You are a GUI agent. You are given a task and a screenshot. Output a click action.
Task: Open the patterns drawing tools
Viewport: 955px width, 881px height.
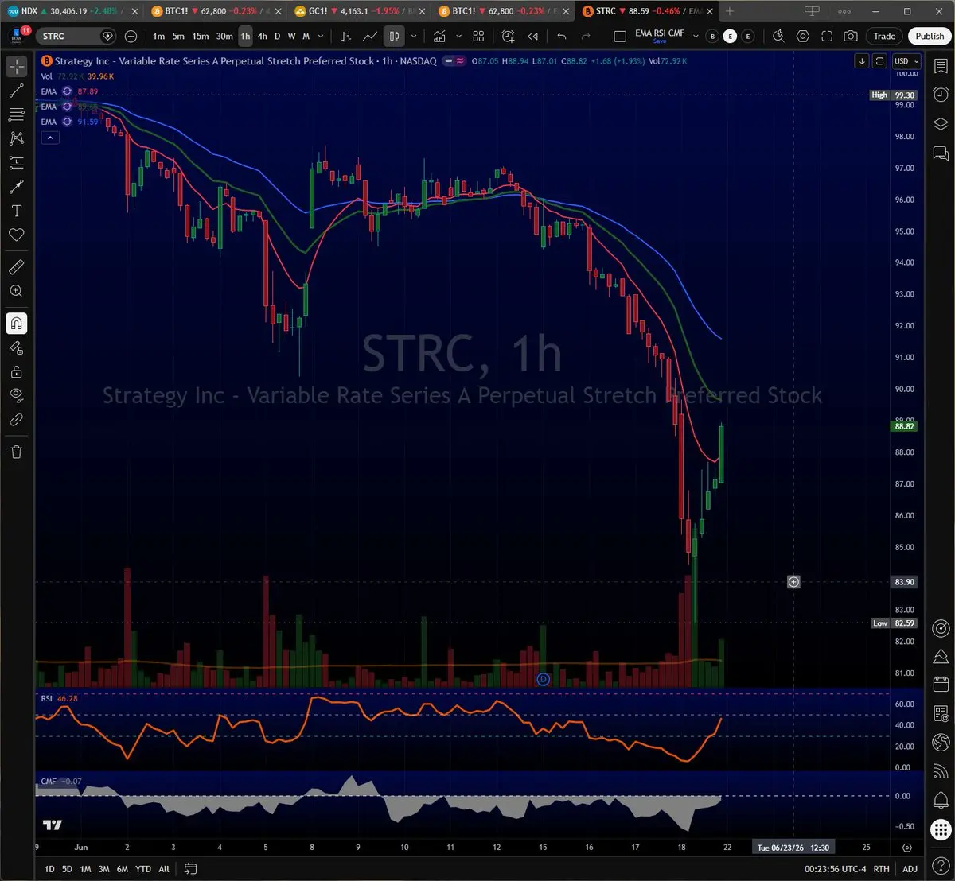[16, 138]
